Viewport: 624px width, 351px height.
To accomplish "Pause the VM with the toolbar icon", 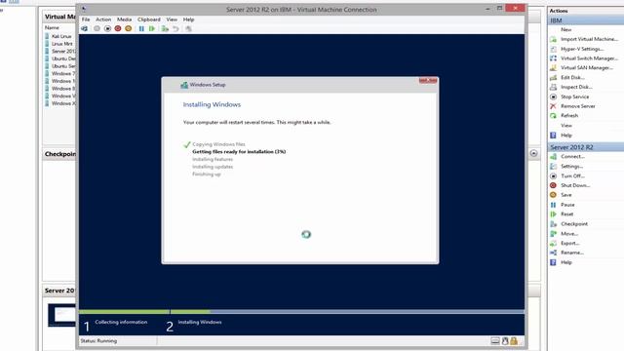I will coord(141,28).
